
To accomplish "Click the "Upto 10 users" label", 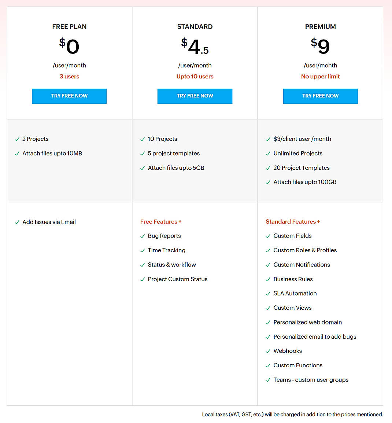I will click(195, 76).
